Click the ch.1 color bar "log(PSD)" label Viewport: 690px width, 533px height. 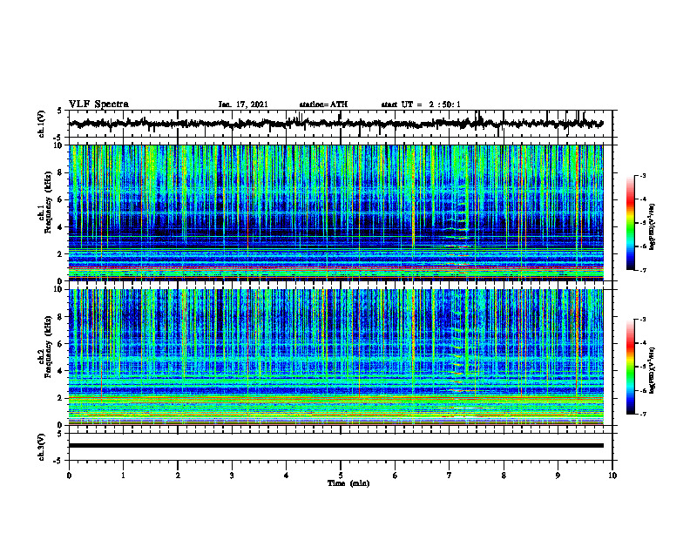tap(653, 226)
